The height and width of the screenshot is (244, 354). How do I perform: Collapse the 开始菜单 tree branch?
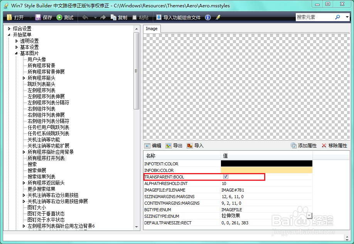8,35
